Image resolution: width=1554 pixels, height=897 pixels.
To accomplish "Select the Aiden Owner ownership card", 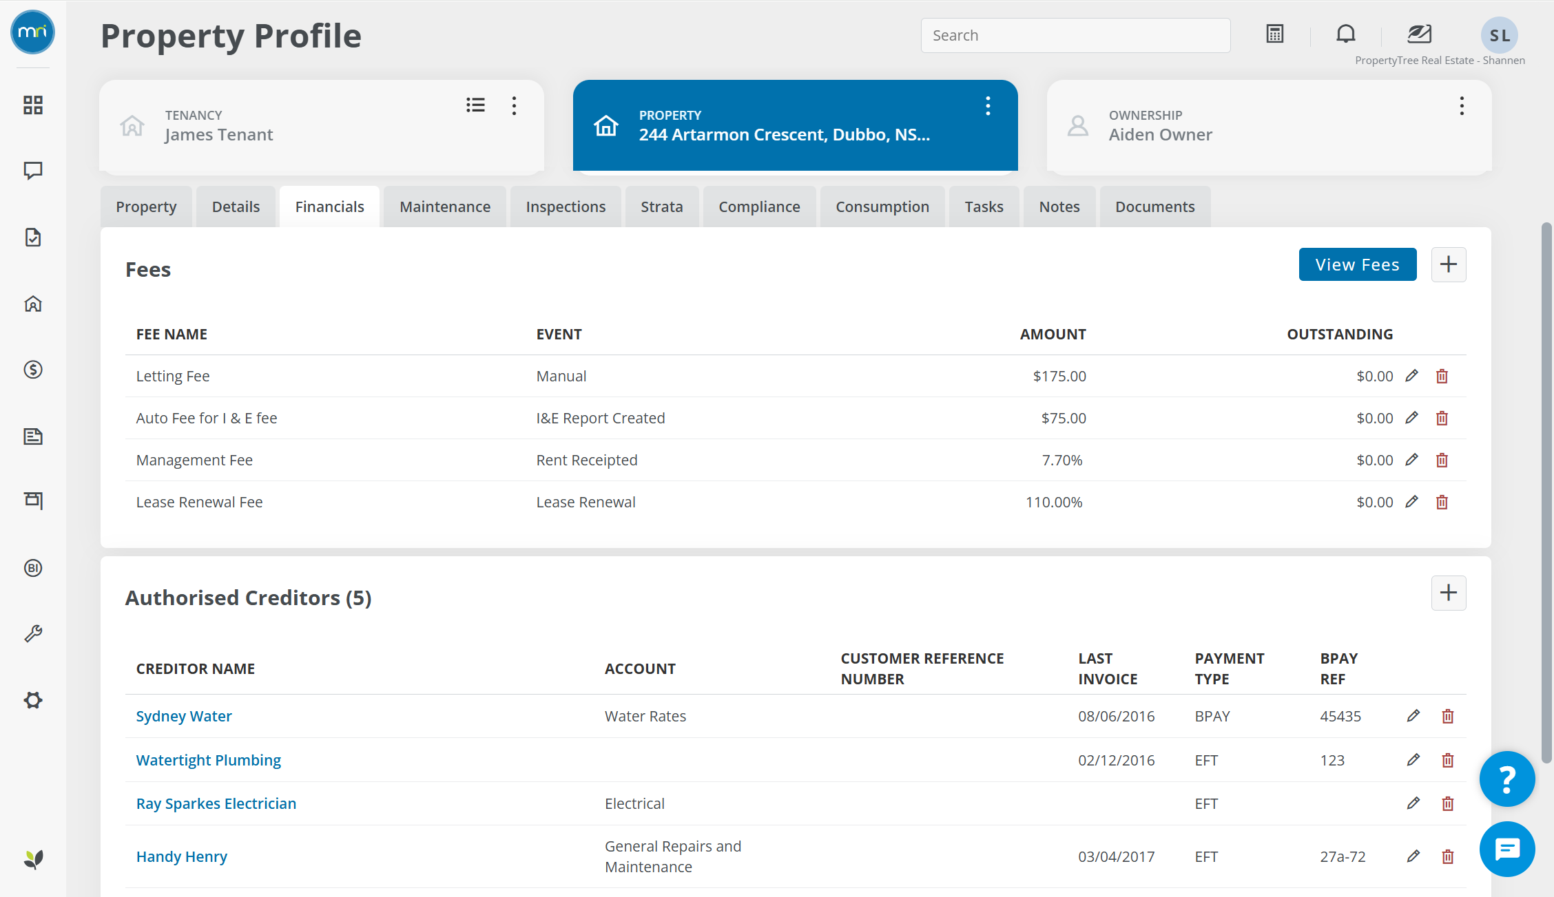I will point(1269,126).
